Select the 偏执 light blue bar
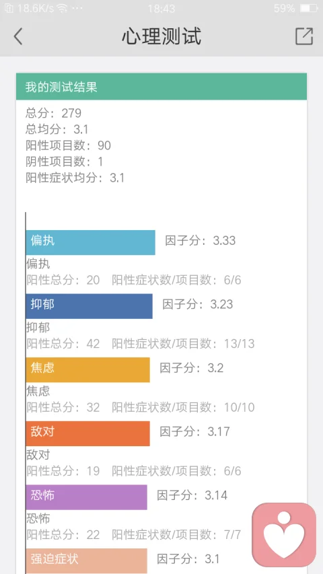Viewport: 323px width, 574px height. point(90,242)
